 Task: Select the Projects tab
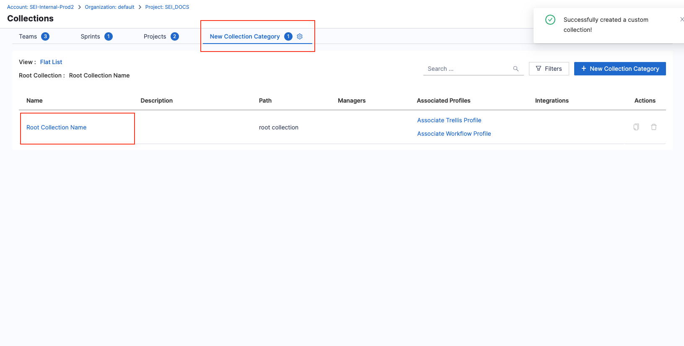[155, 36]
